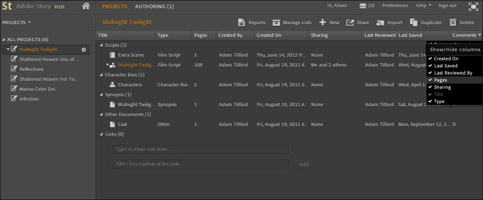Switch to the AUTHORING (1) tab
This screenshot has width=483, height=200.
click(155, 6)
